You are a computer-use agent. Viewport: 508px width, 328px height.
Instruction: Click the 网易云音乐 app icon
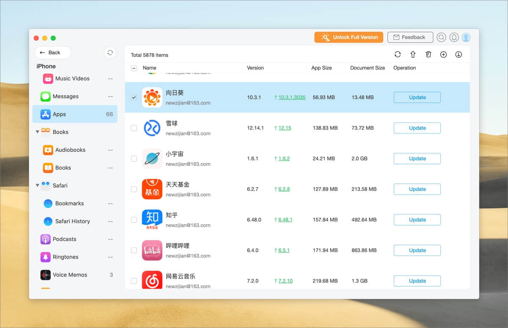(152, 280)
